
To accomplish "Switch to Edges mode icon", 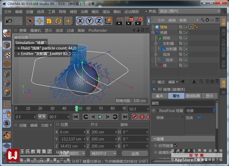I will tap(7, 83).
